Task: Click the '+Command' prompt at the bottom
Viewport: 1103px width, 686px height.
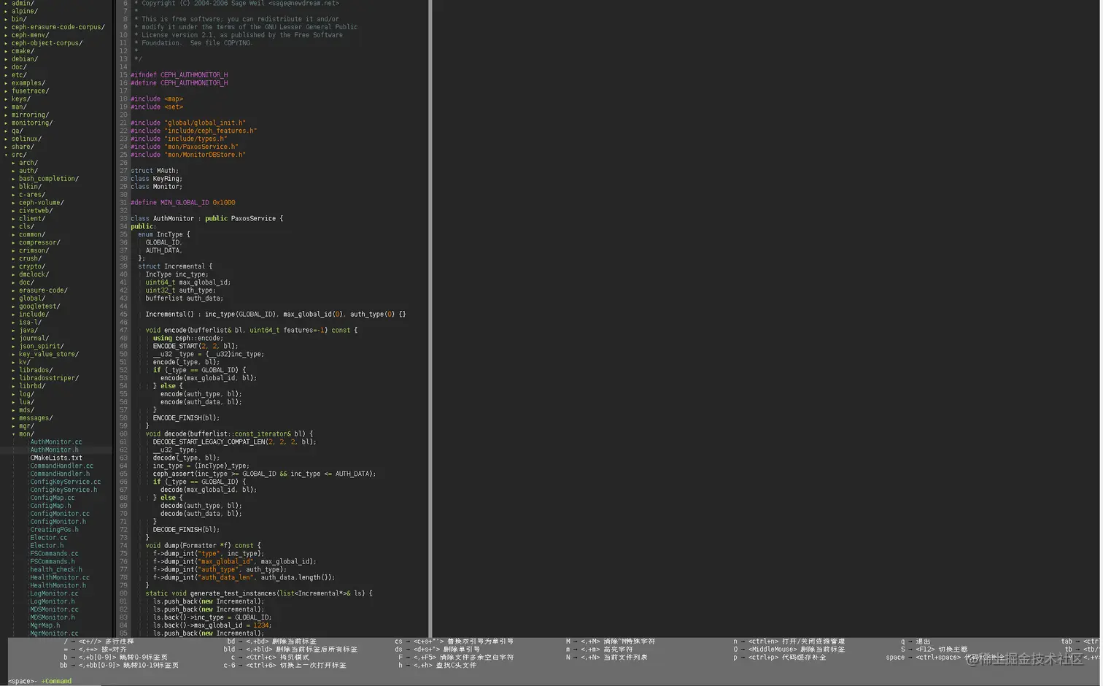Action: click(56, 681)
